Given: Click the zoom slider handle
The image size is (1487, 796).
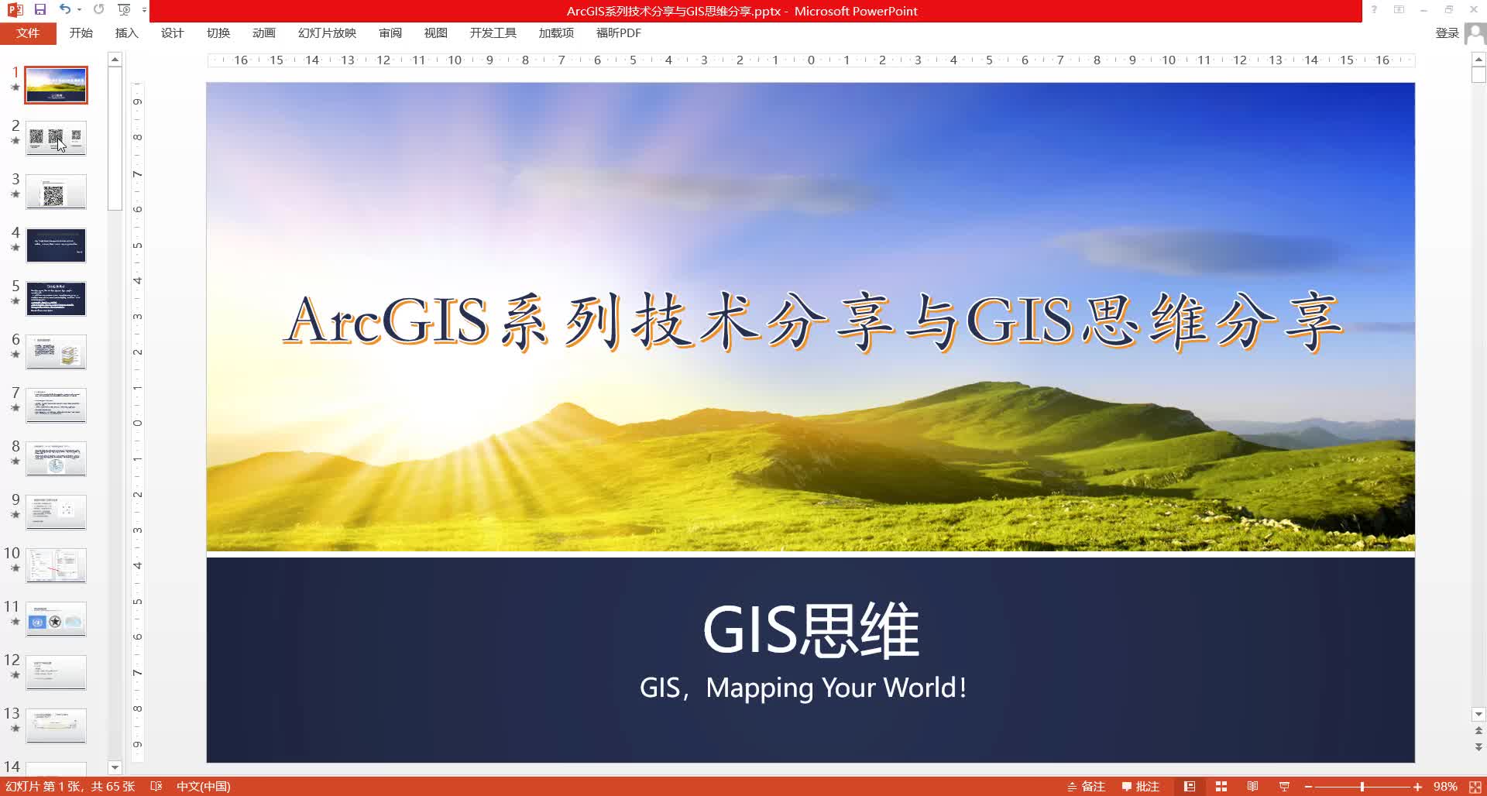Looking at the screenshot, I should point(1362,786).
